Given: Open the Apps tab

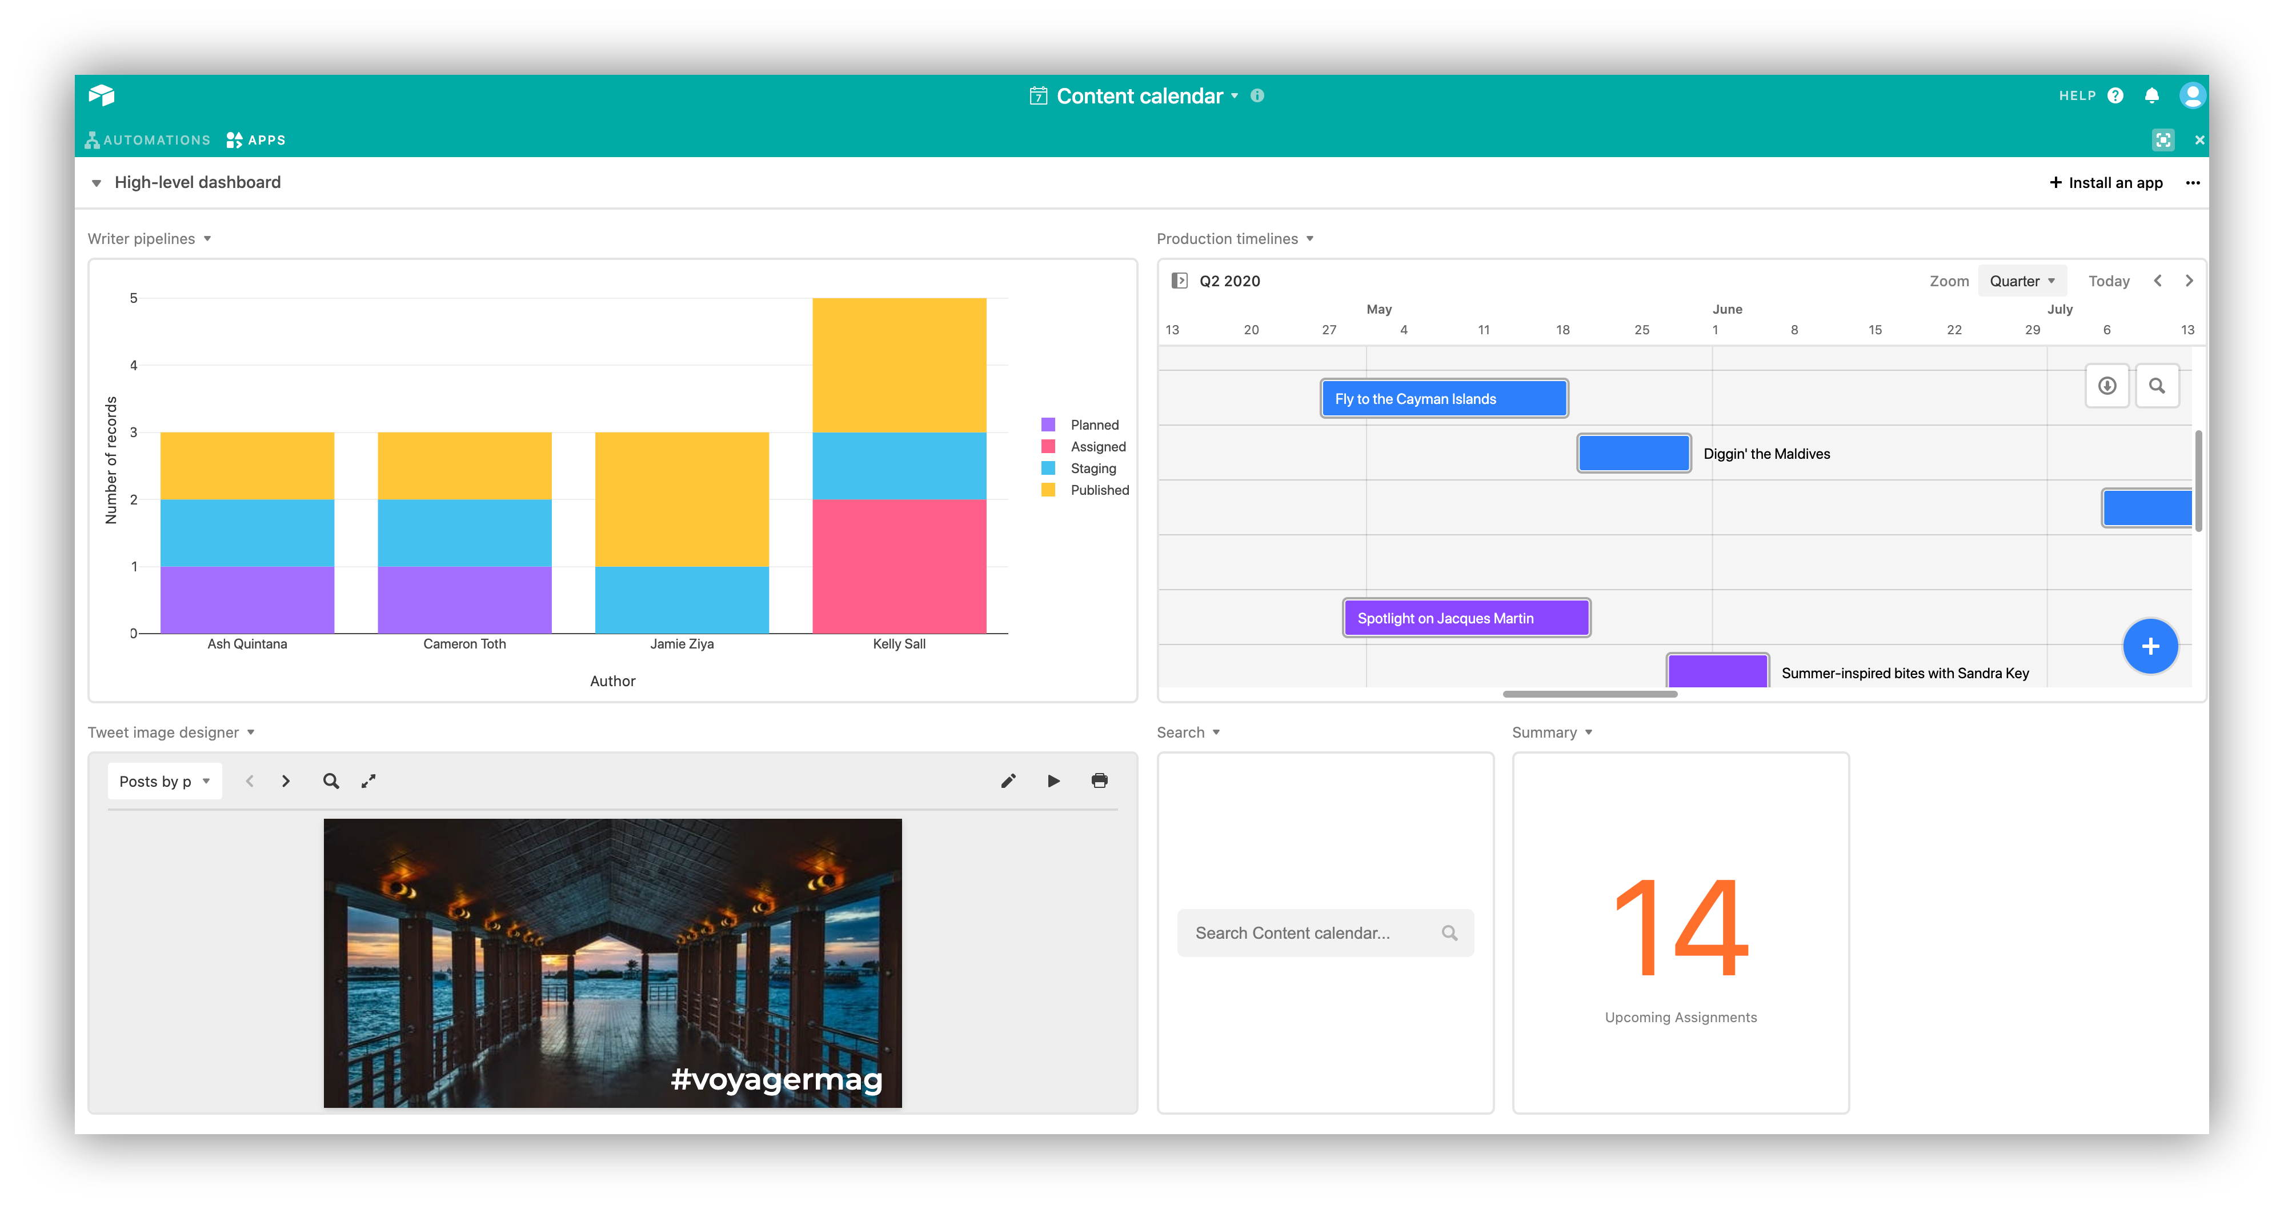Looking at the screenshot, I should 255,140.
